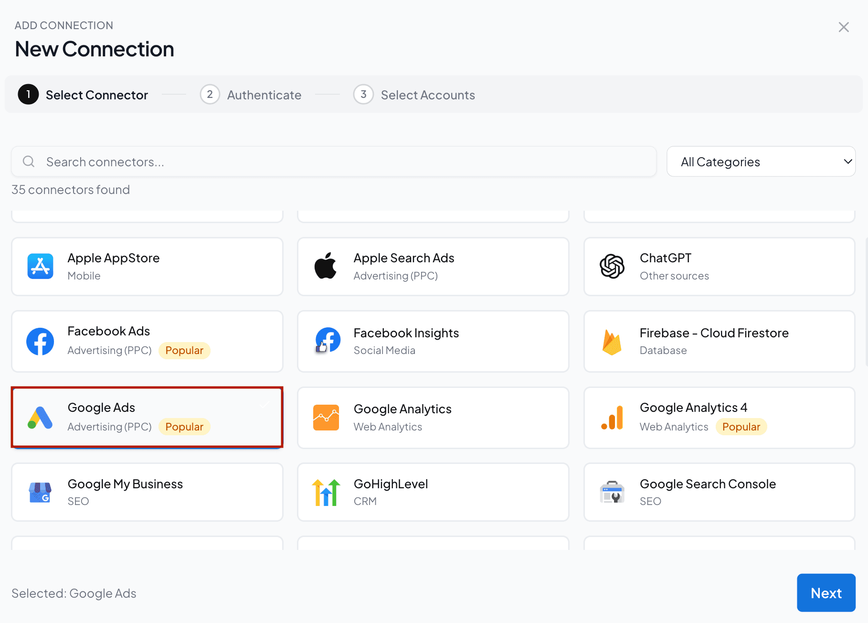
Task: Click the Social Media label under Facebook Insights
Action: click(x=384, y=350)
